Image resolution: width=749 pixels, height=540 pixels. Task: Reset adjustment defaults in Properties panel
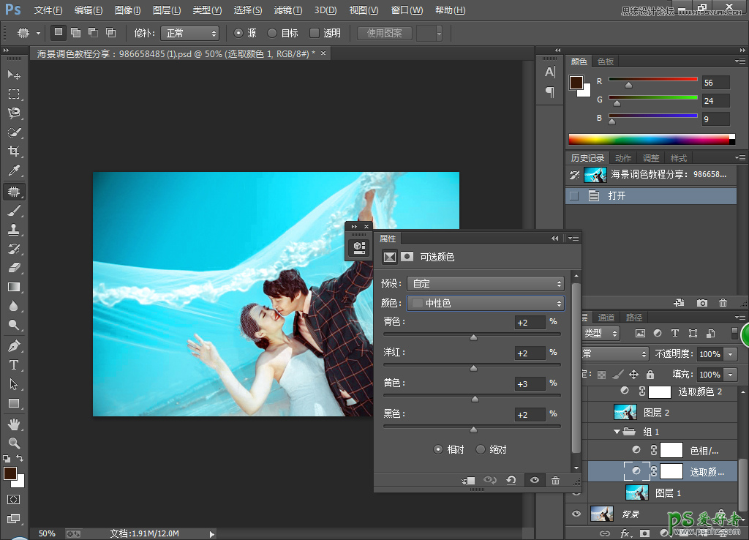point(511,480)
